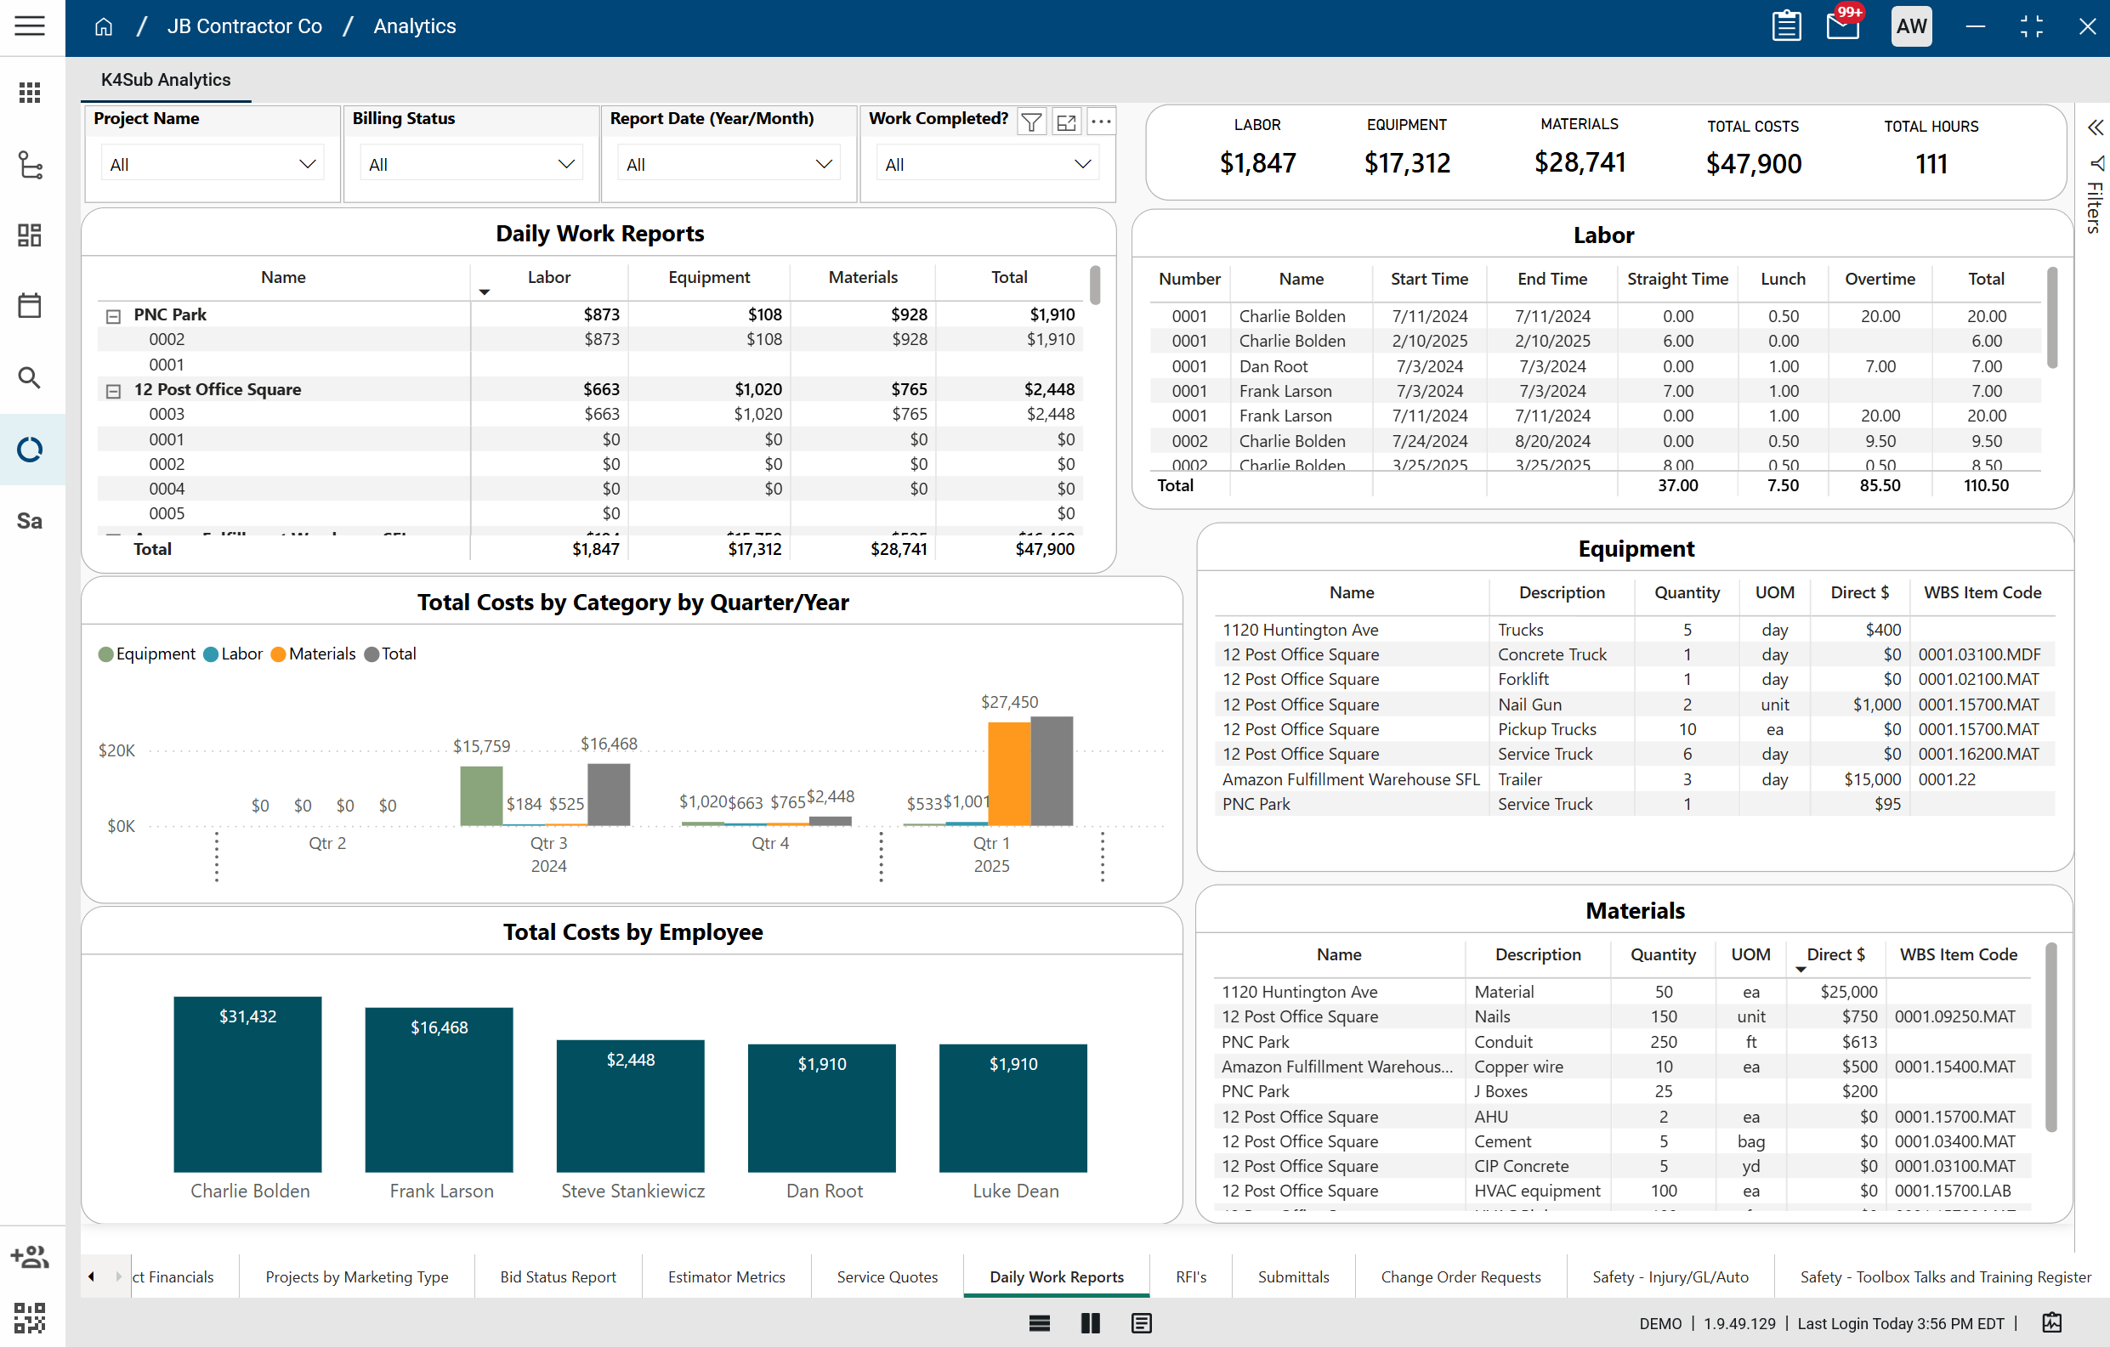Toggle Equipment legend item in chart
2110x1347 pixels.
pos(146,654)
